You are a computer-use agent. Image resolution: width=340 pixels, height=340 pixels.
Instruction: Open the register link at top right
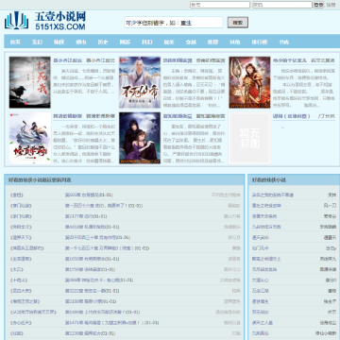click(331, 5)
